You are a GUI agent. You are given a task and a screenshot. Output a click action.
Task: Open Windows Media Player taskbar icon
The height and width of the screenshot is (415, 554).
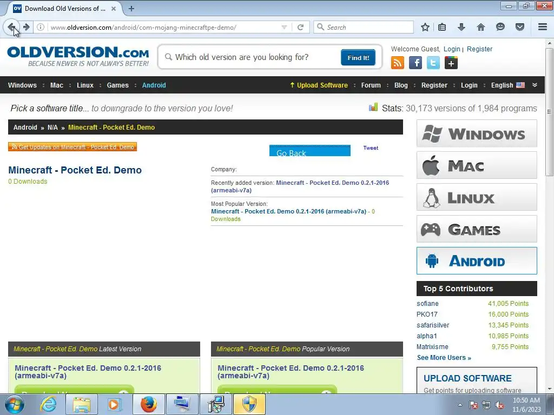tap(115, 404)
